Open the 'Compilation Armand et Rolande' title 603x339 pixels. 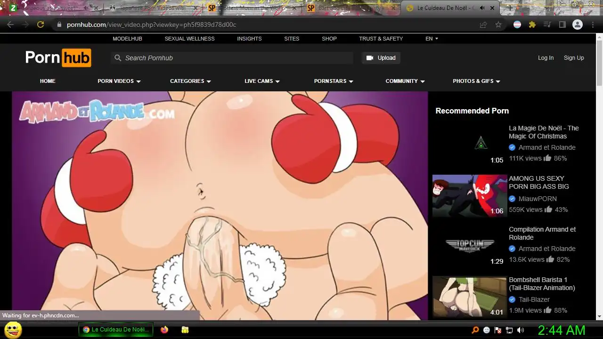(x=542, y=234)
